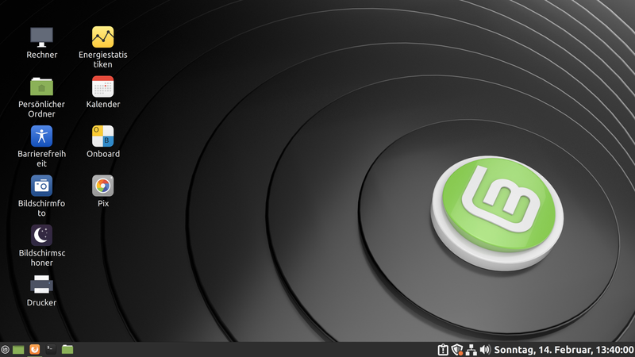Open the Kalender desktop icon
This screenshot has height=357, width=635.
[103, 86]
